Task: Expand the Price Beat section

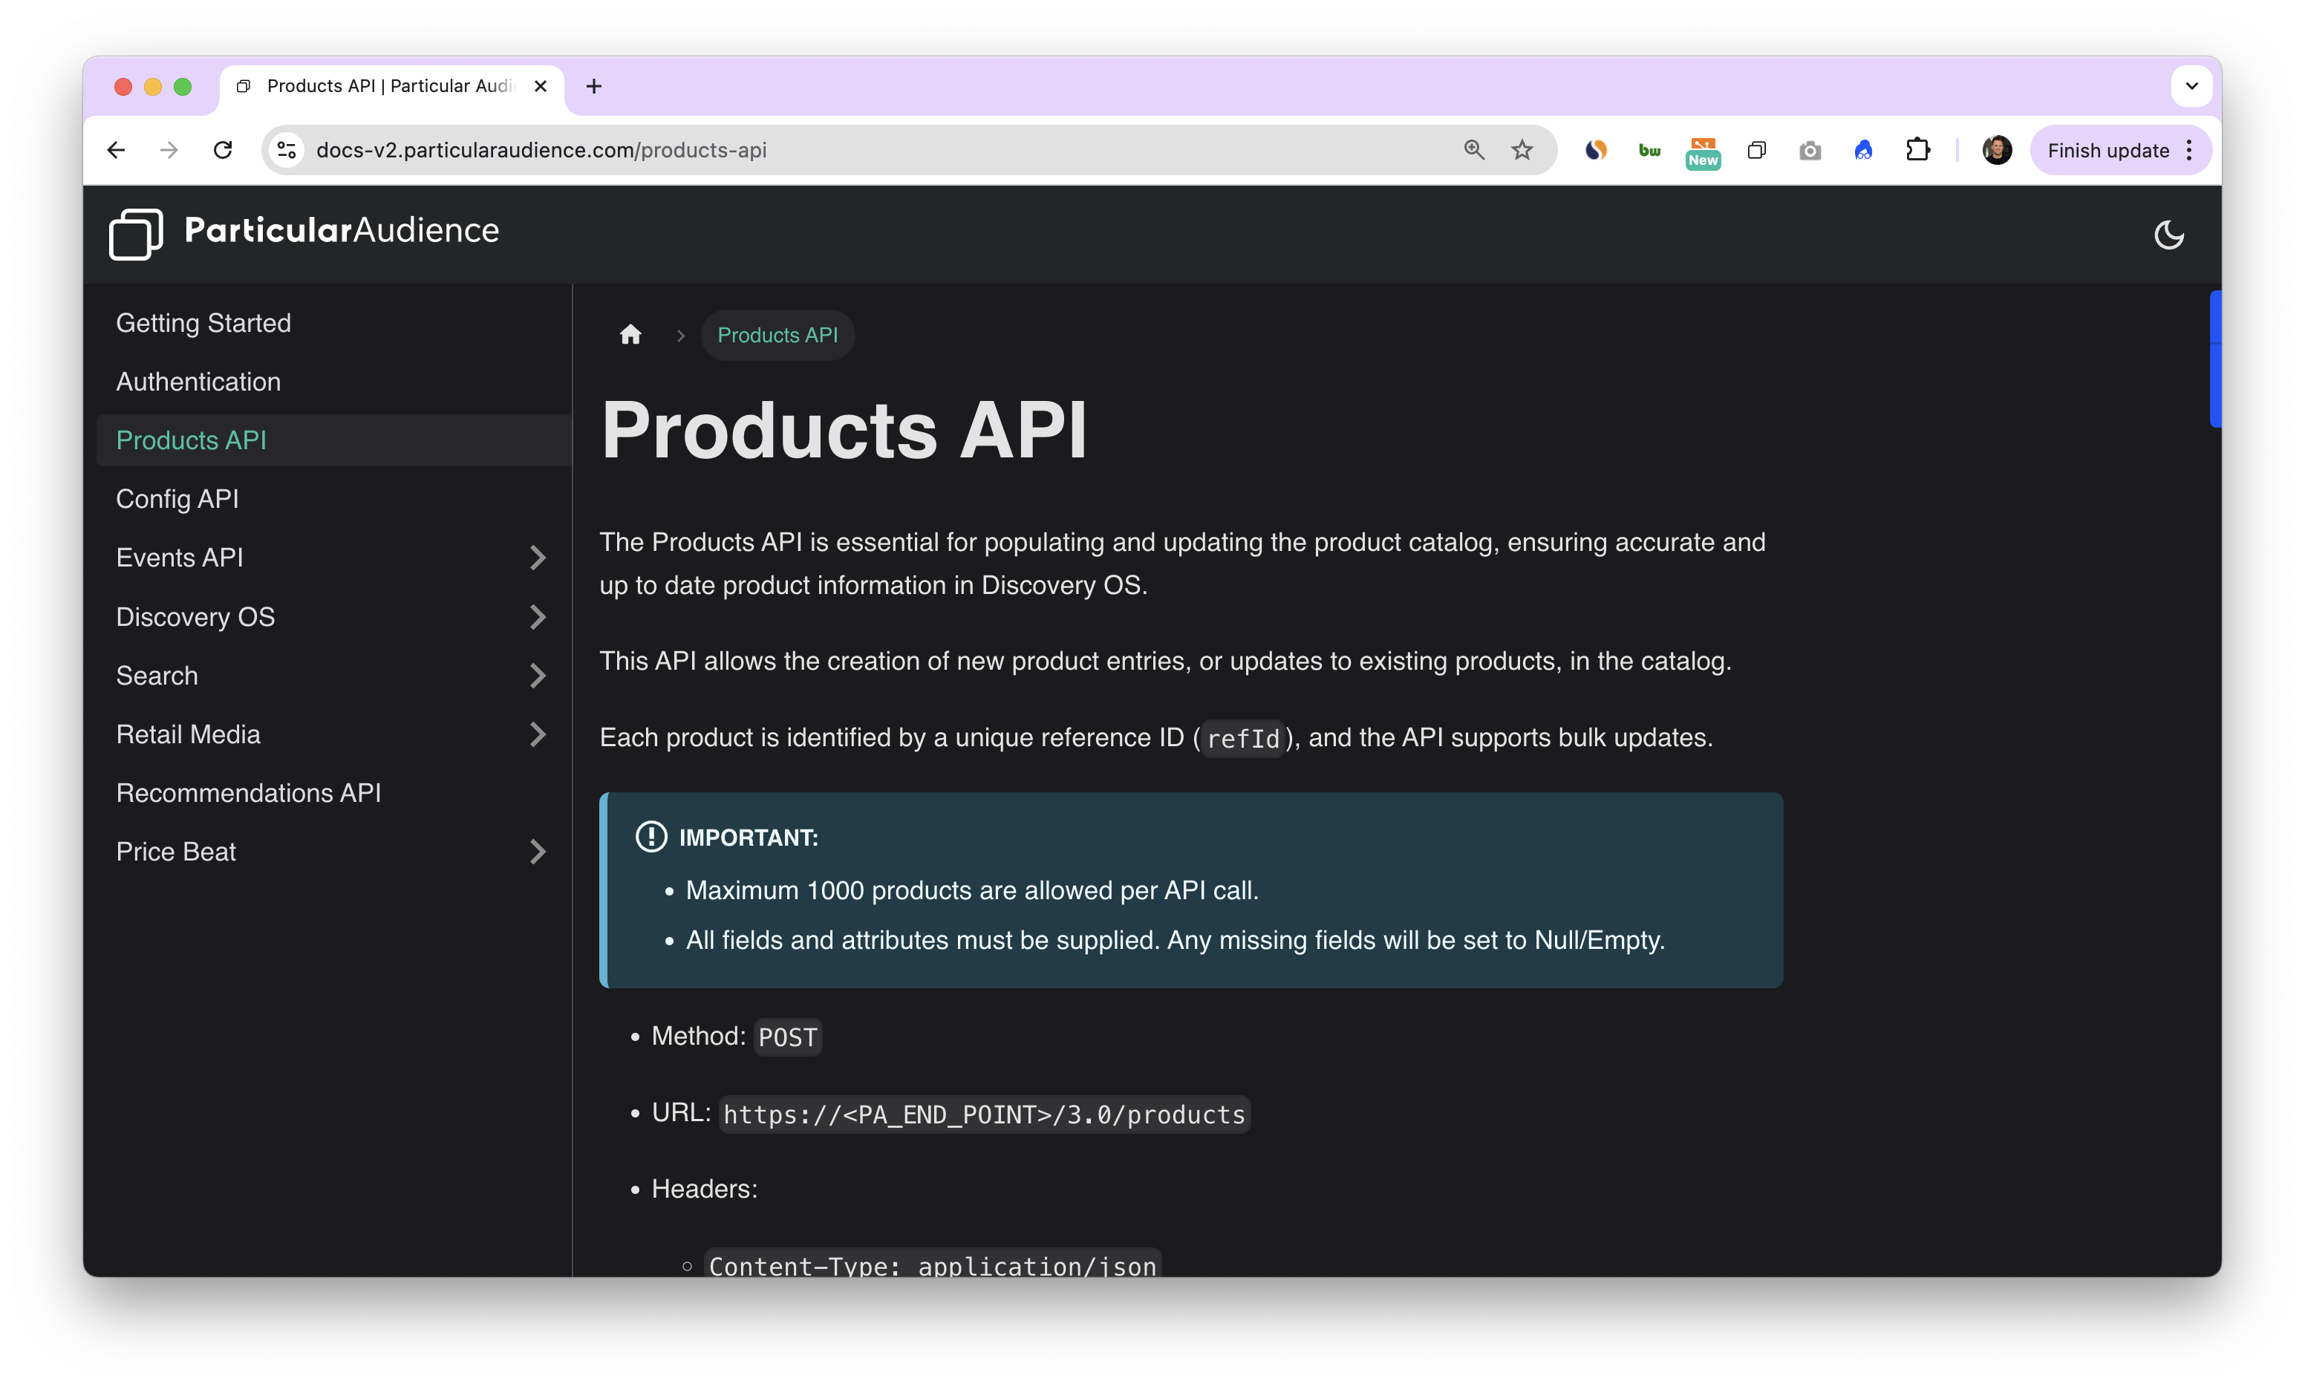Action: point(537,852)
